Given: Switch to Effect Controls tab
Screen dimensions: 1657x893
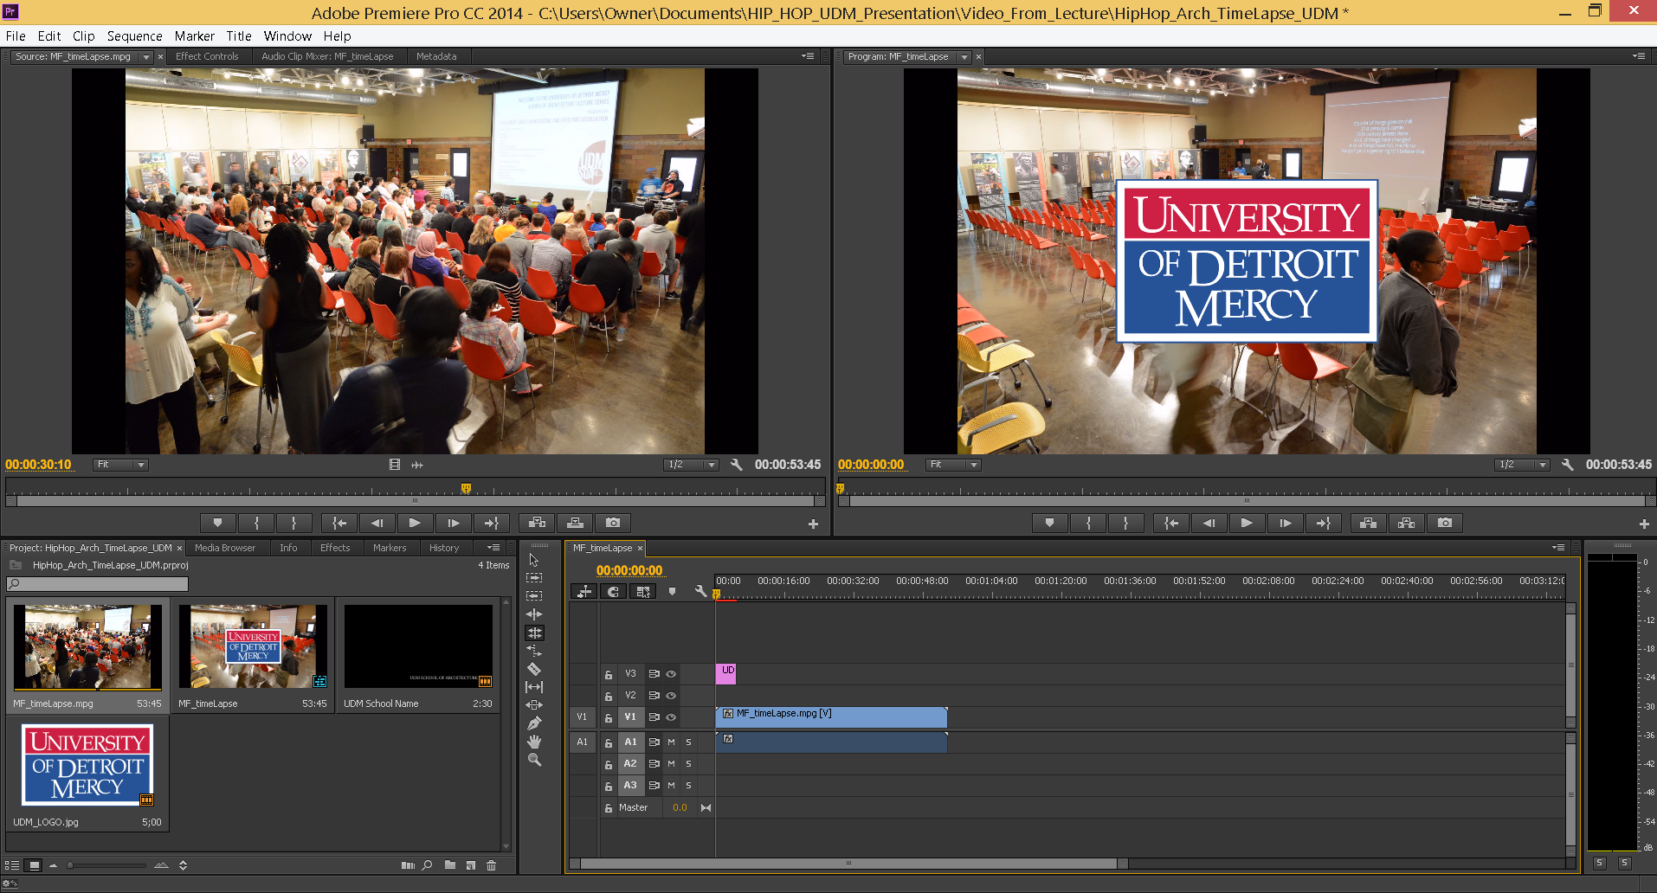Looking at the screenshot, I should click(x=207, y=56).
